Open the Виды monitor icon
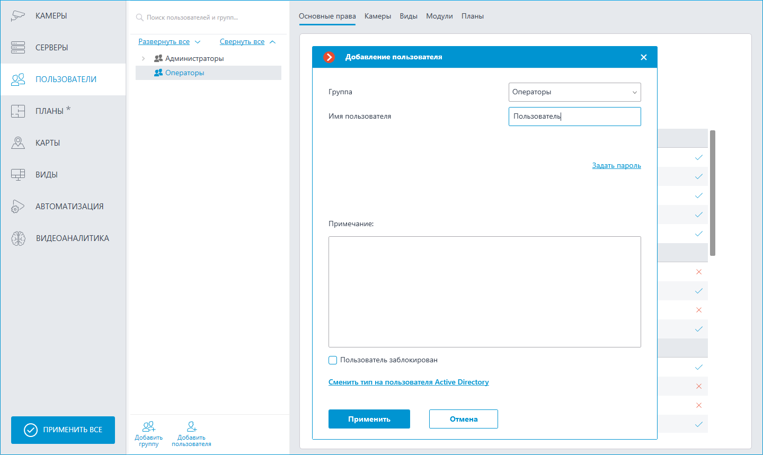This screenshot has width=763, height=455. [x=18, y=175]
